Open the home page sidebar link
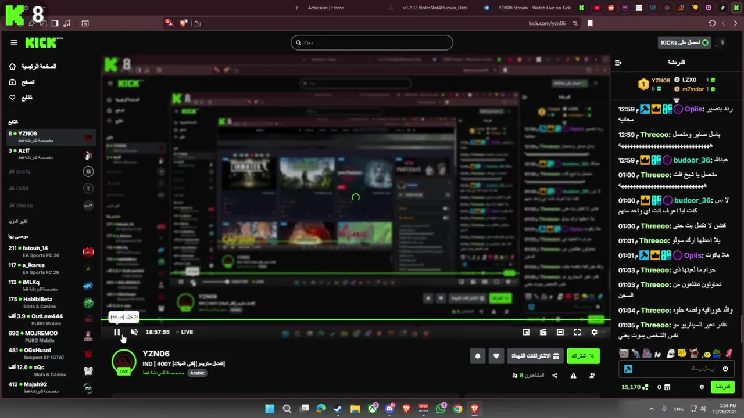Screen dimensions: 744x418 (33, 66)
